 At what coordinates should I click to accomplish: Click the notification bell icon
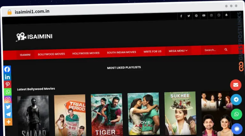[x=226, y=15]
